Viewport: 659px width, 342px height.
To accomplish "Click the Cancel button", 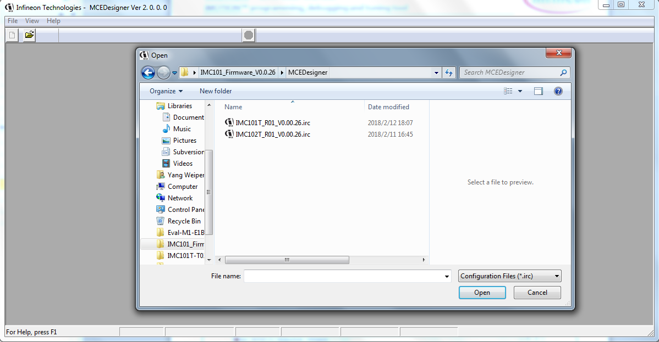I will coord(537,293).
